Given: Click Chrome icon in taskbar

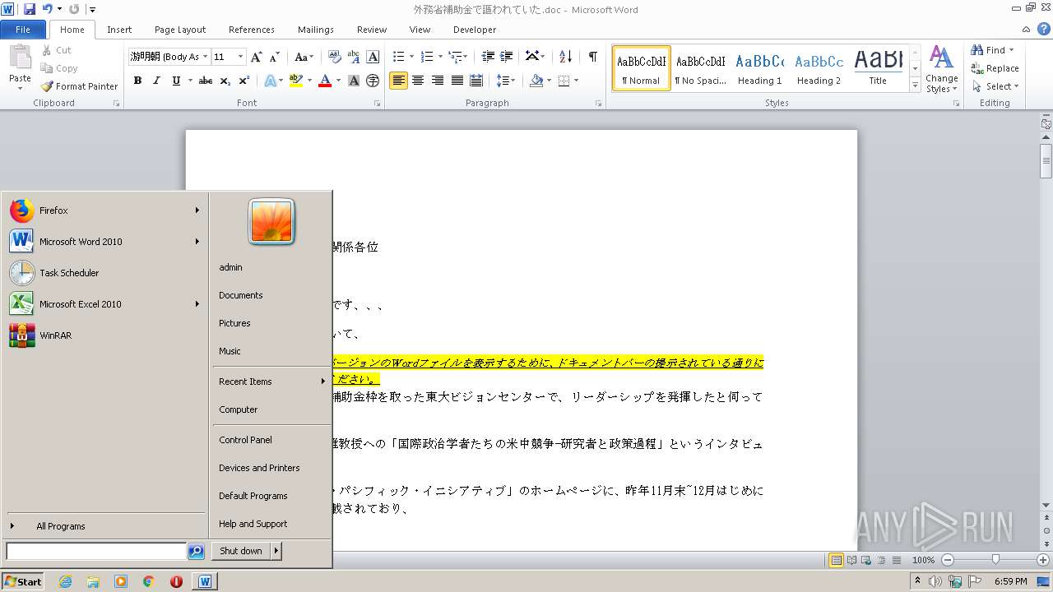Looking at the screenshot, I should 149,581.
